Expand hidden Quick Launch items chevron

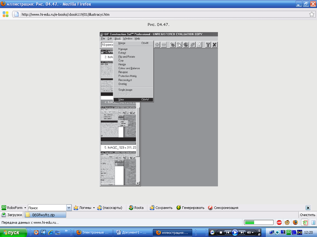point(66,231)
